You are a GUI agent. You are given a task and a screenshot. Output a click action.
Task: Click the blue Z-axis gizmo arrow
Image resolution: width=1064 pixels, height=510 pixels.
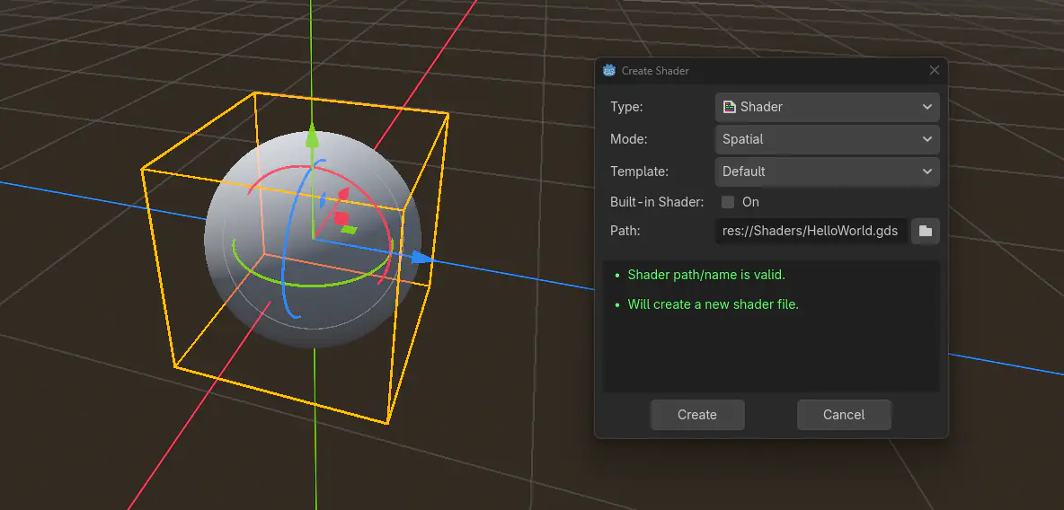[423, 258]
